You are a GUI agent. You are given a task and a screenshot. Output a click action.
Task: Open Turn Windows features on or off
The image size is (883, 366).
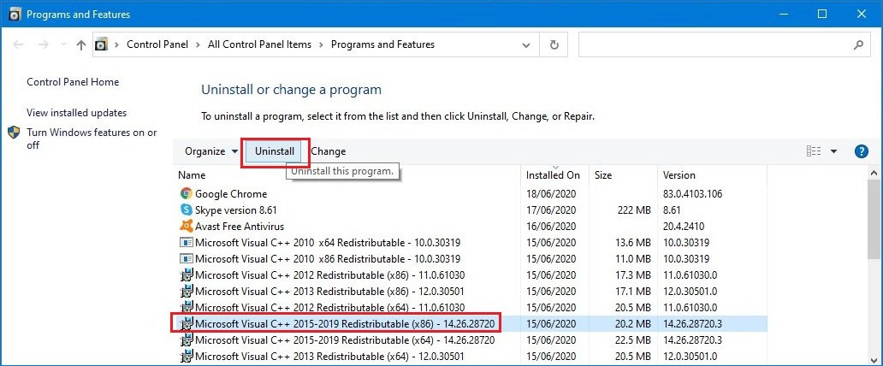[92, 139]
